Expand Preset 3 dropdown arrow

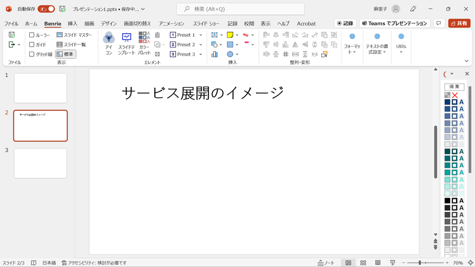click(x=201, y=55)
